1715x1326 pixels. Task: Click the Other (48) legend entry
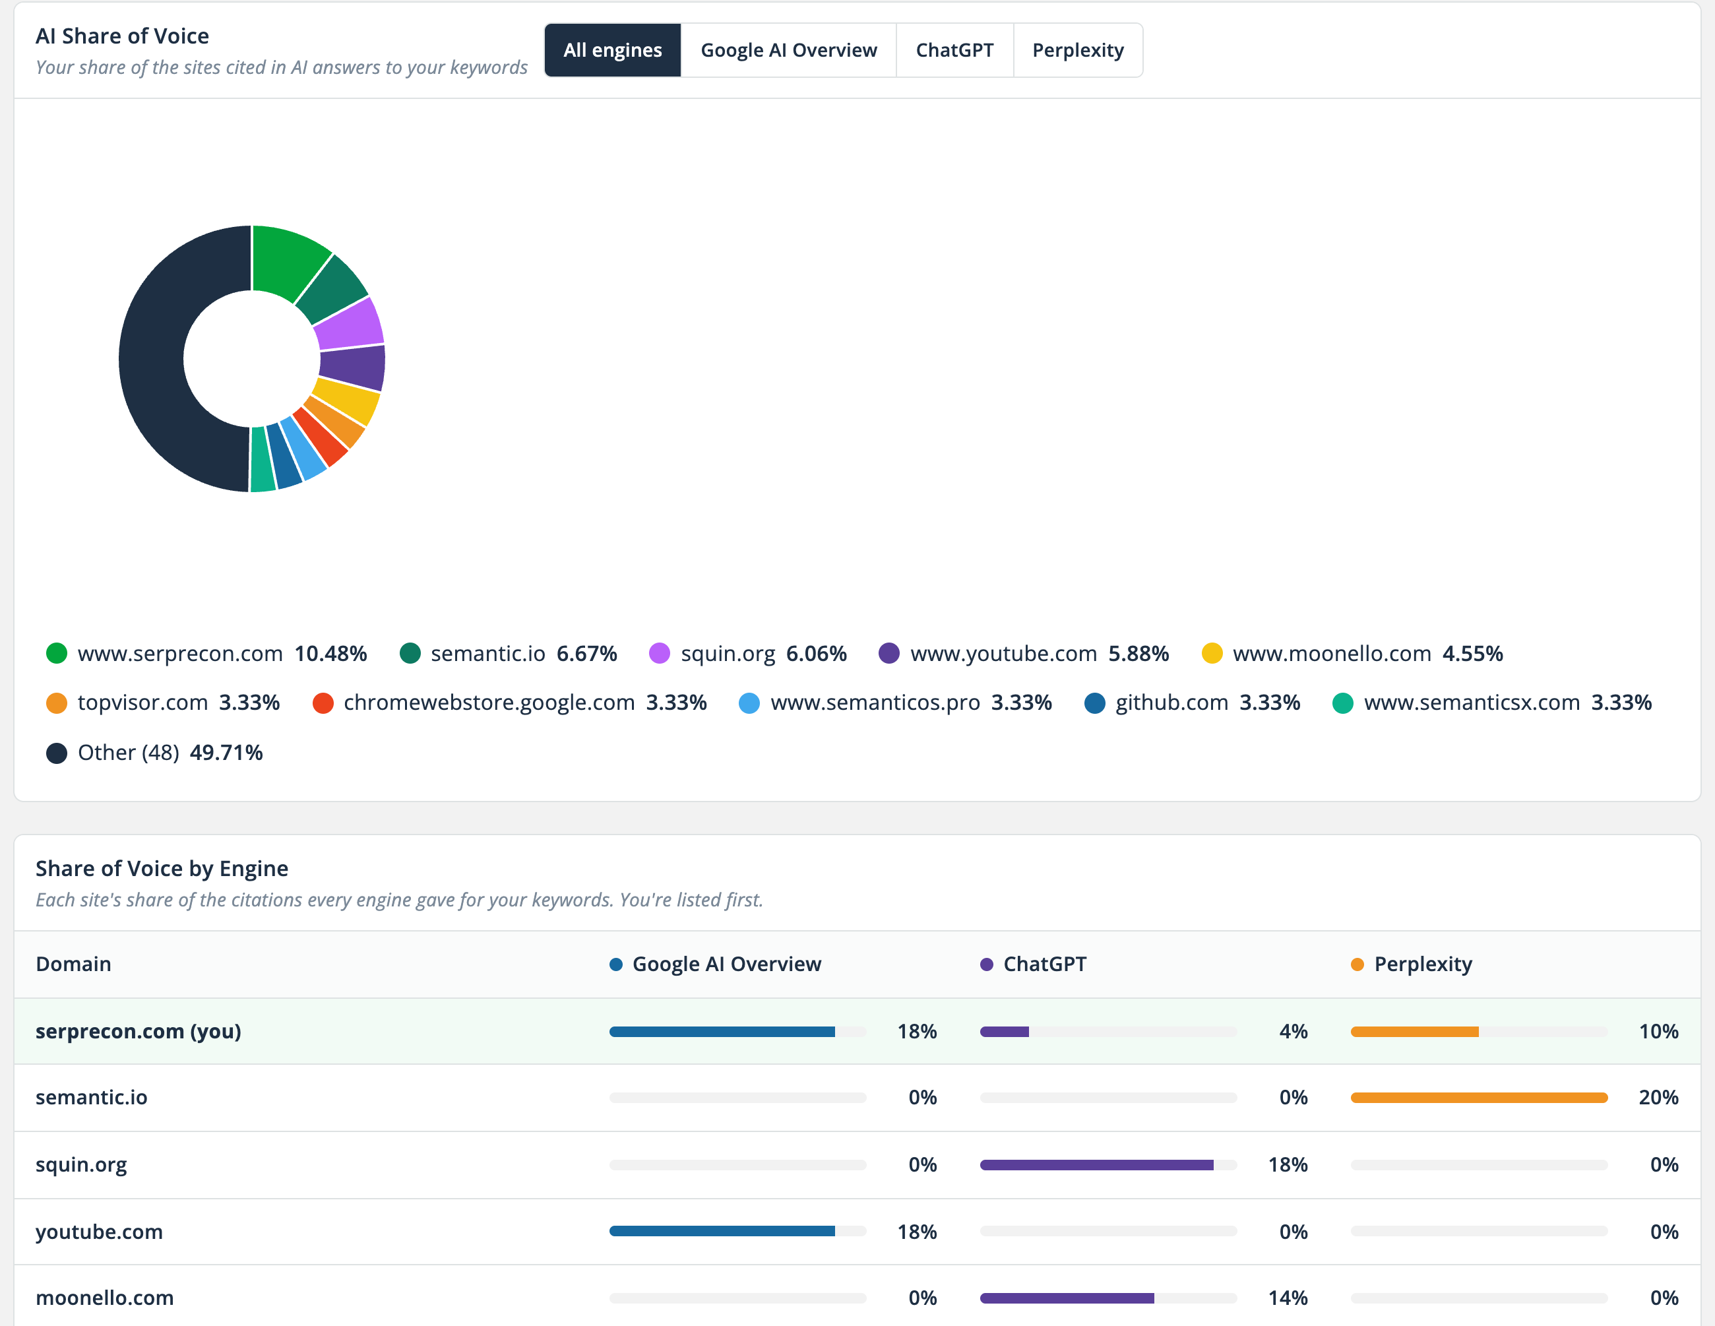(x=154, y=753)
